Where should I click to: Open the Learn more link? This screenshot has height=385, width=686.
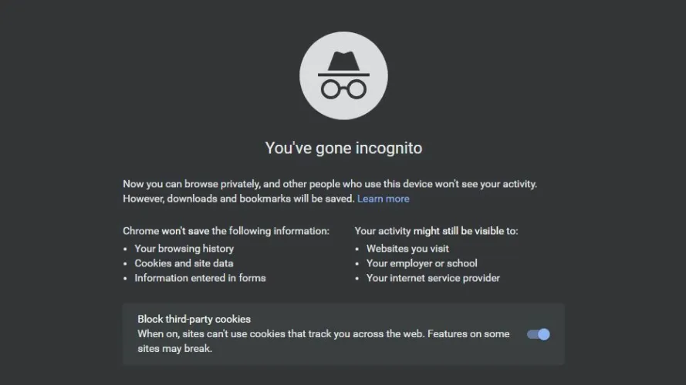click(x=383, y=199)
